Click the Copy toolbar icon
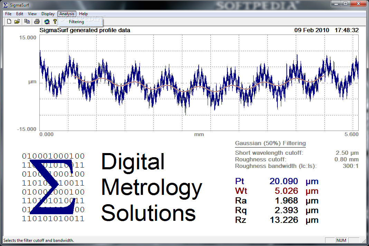Image resolution: width=369 pixels, height=246 pixels. [27, 21]
